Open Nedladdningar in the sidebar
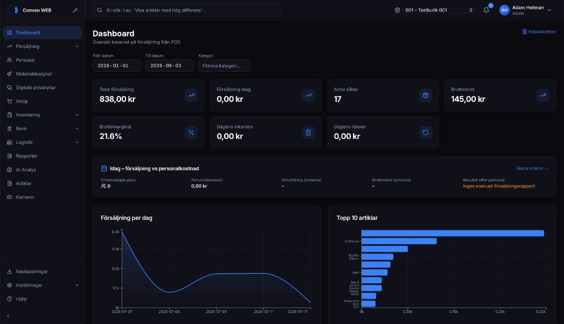Screen dimensions: 564x324 [42, 272]
